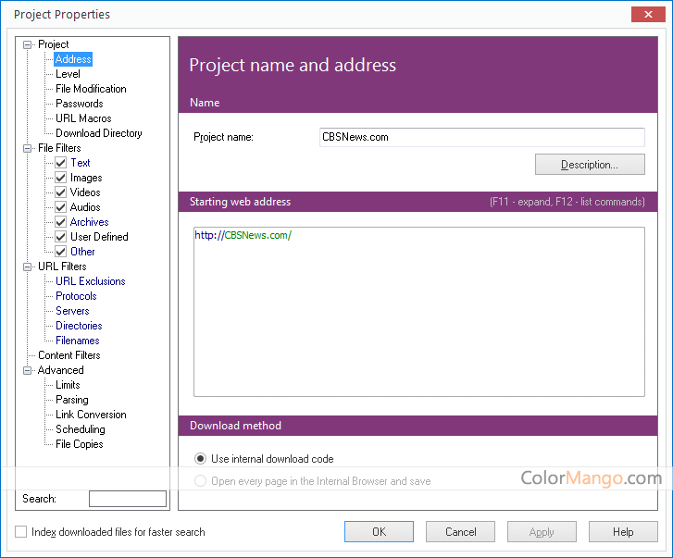
Task: Select Use internal download code option
Action: tap(200, 459)
